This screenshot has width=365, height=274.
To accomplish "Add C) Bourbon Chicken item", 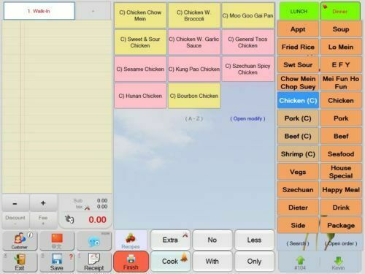I will point(194,96).
